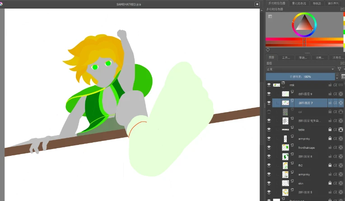This screenshot has height=201, width=345.
Task: Hide the fh2 layer
Action: click(x=269, y=165)
